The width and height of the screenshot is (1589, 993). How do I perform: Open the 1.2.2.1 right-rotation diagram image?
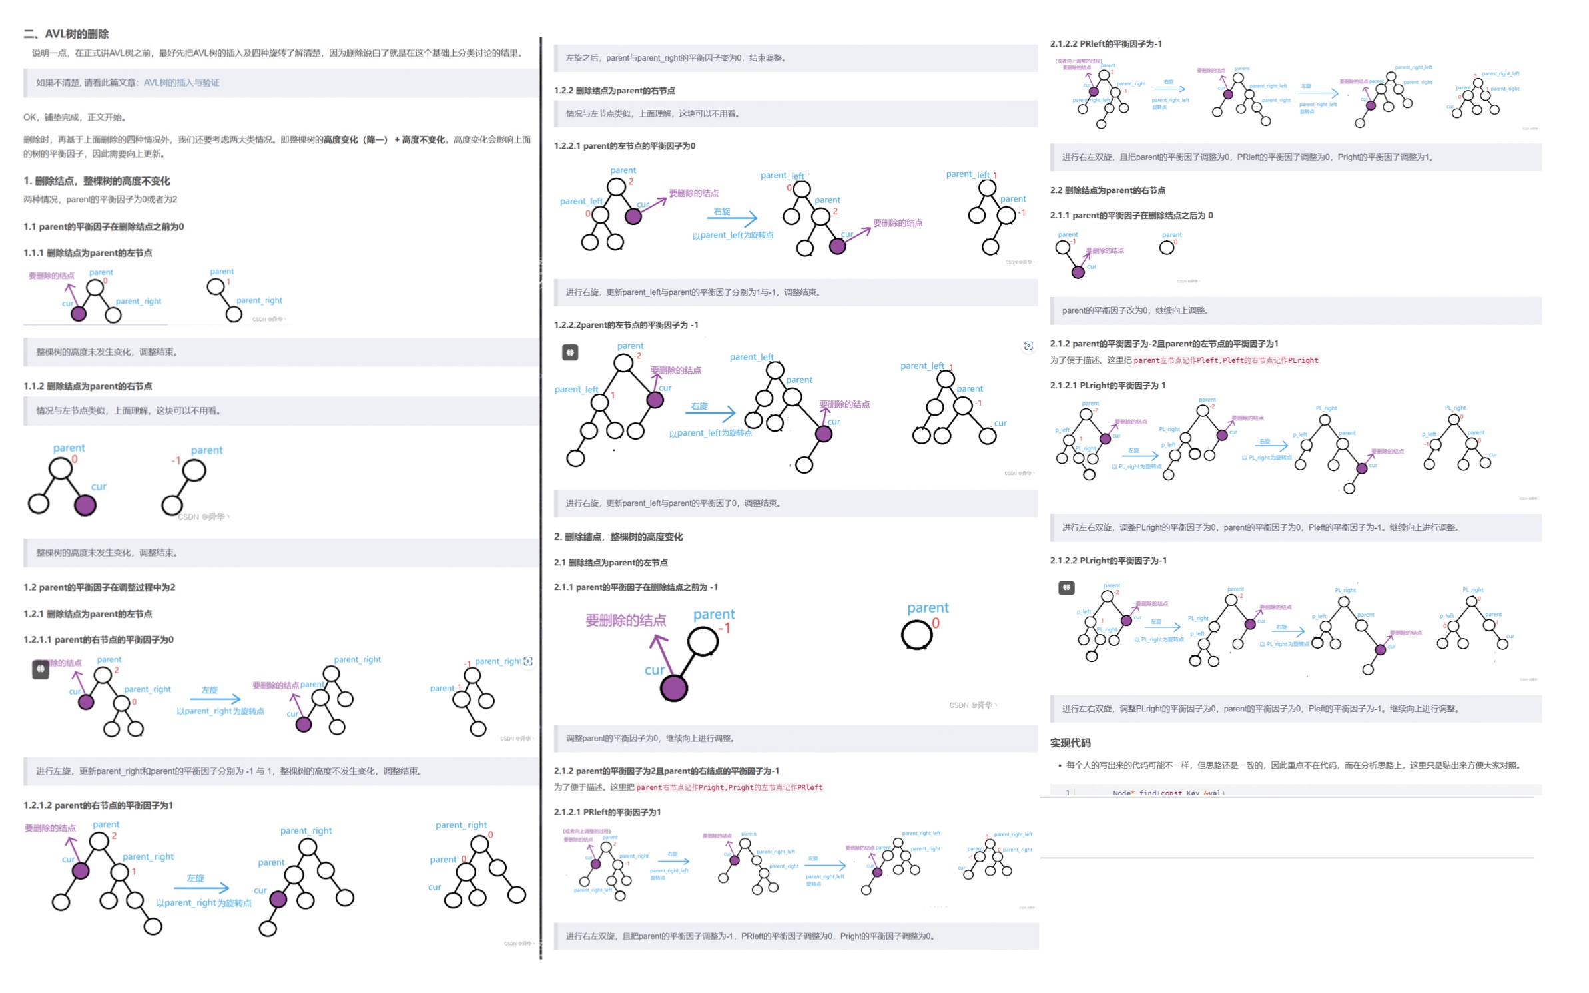click(x=793, y=212)
